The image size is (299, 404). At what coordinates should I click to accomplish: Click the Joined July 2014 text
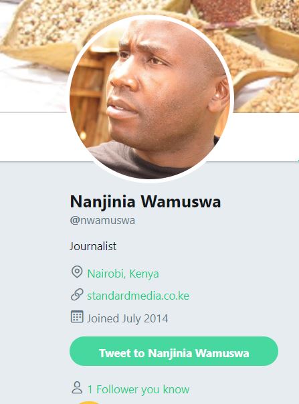127,318
